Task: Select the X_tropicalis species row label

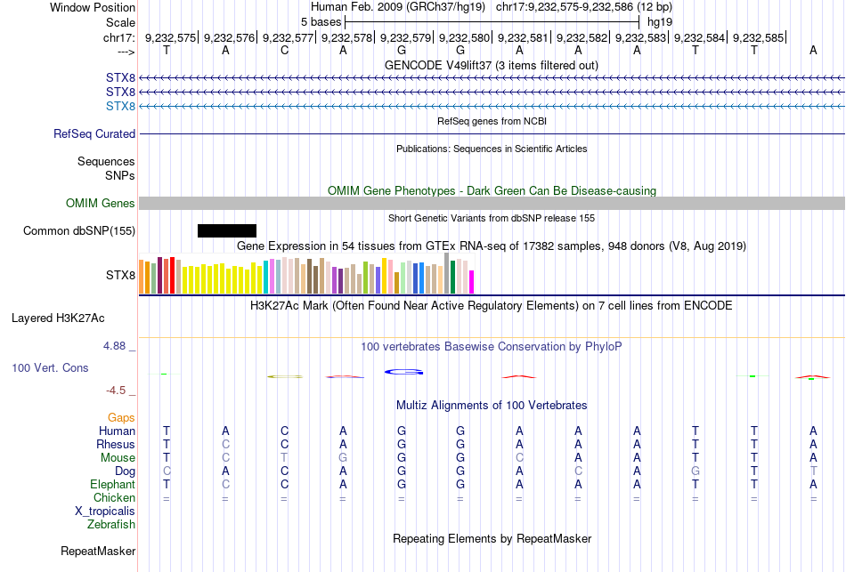Action: click(x=105, y=512)
